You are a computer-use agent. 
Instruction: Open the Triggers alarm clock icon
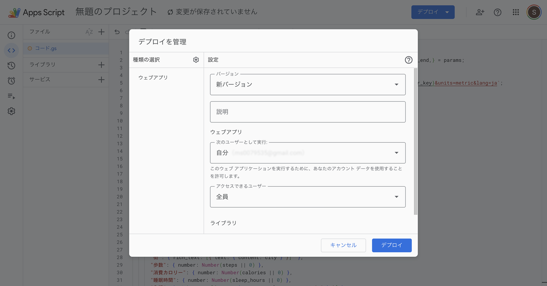point(11,81)
